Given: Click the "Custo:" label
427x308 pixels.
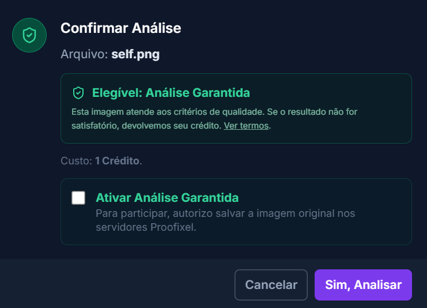Looking at the screenshot, I should (76, 160).
